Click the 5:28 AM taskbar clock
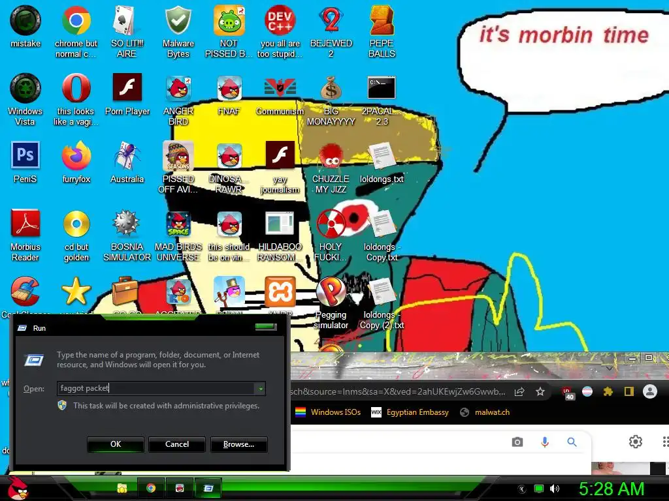The width and height of the screenshot is (669, 501). (611, 489)
